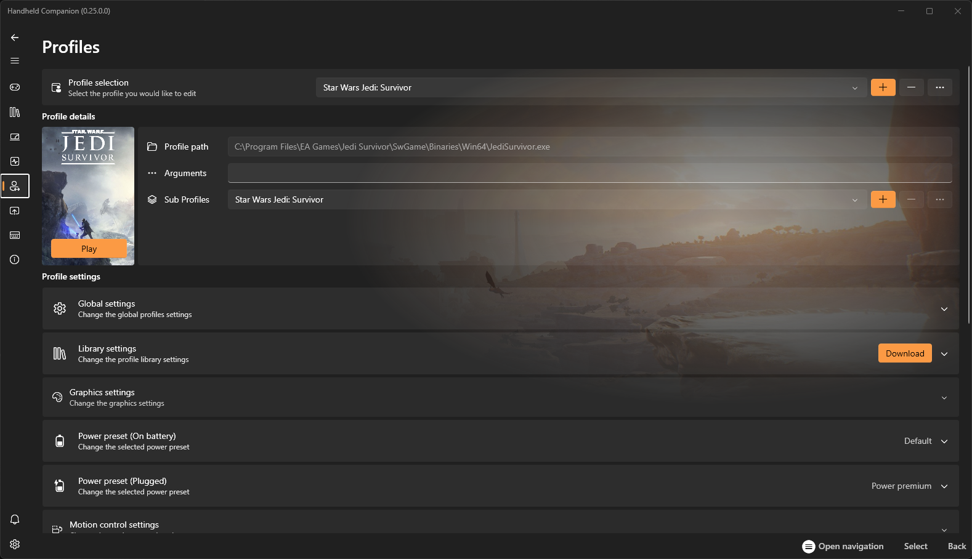972x559 pixels.
Task: Open Settings gear at sidebar bottom
Action: (15, 544)
